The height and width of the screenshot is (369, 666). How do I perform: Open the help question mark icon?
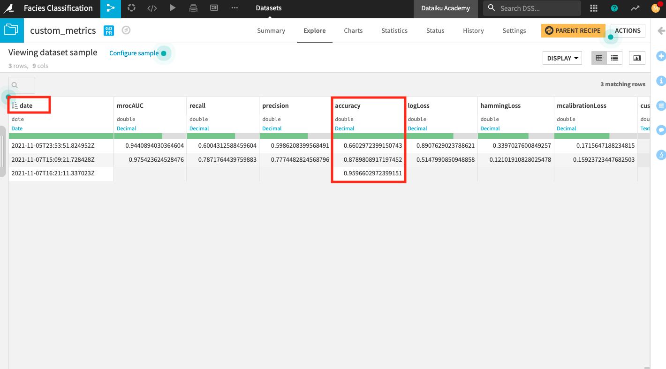coord(614,8)
